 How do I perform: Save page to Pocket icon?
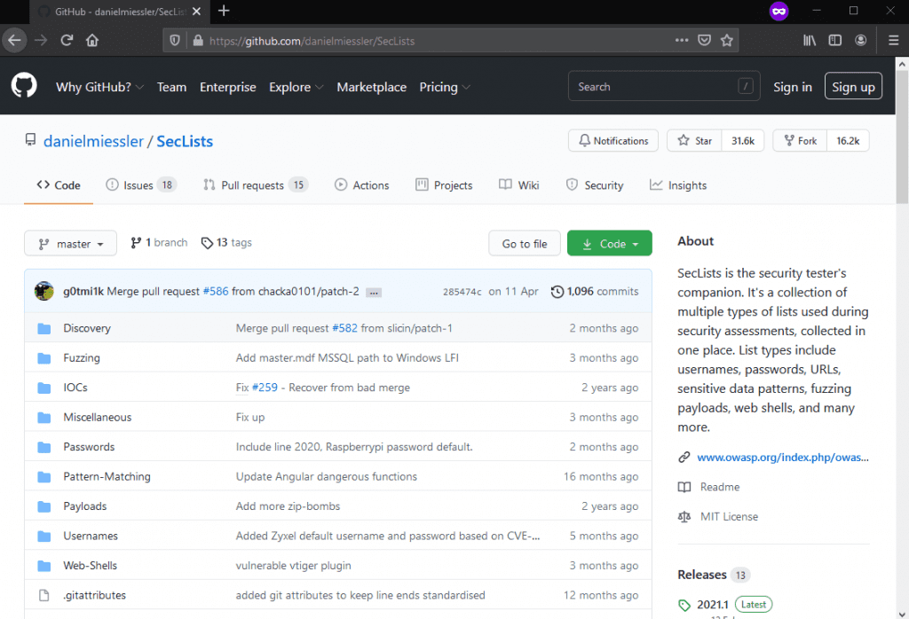pyautogui.click(x=704, y=40)
